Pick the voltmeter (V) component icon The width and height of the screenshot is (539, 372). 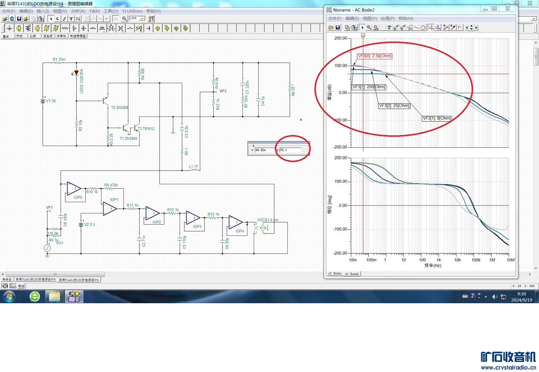pyautogui.click(x=46, y=28)
